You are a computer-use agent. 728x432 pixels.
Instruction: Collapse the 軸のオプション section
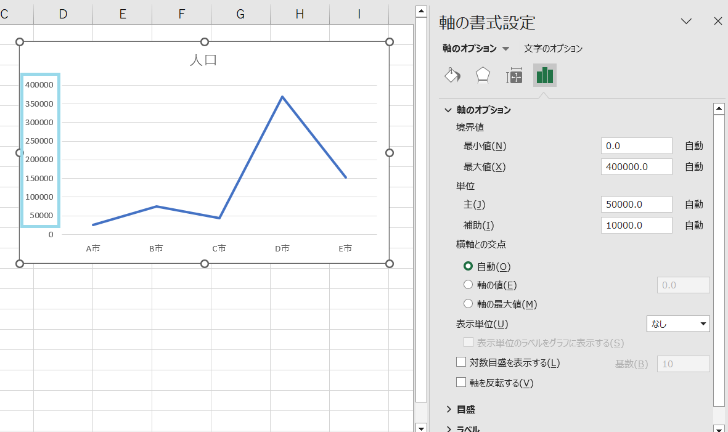click(448, 110)
